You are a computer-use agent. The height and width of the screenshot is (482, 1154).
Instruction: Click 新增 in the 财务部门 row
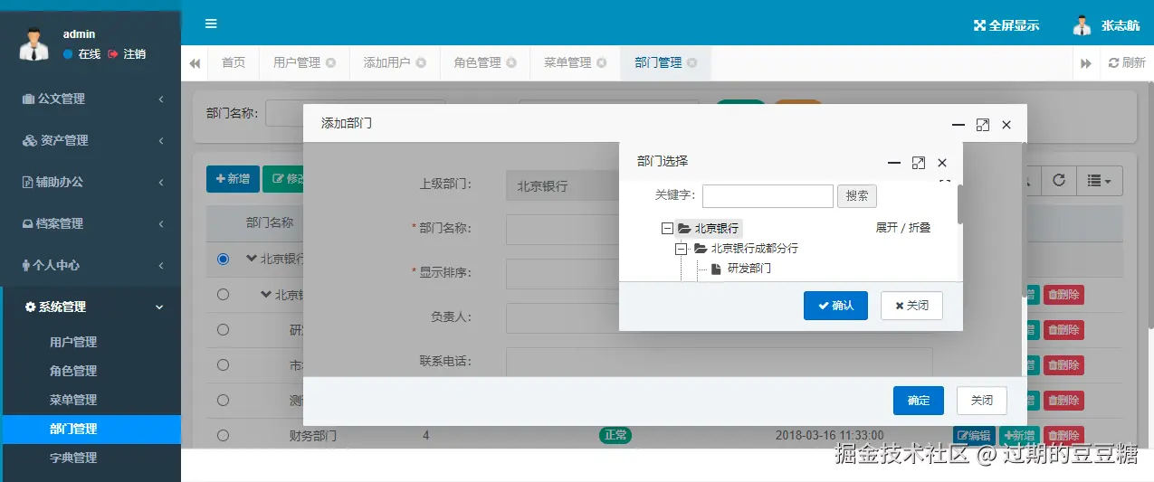[1019, 436]
